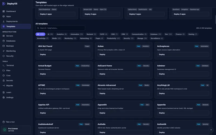Image resolution: width=216 pixels, height=135 pixels.
Task: Open the Dashboard icon in sidebar
Action: click(4, 11)
